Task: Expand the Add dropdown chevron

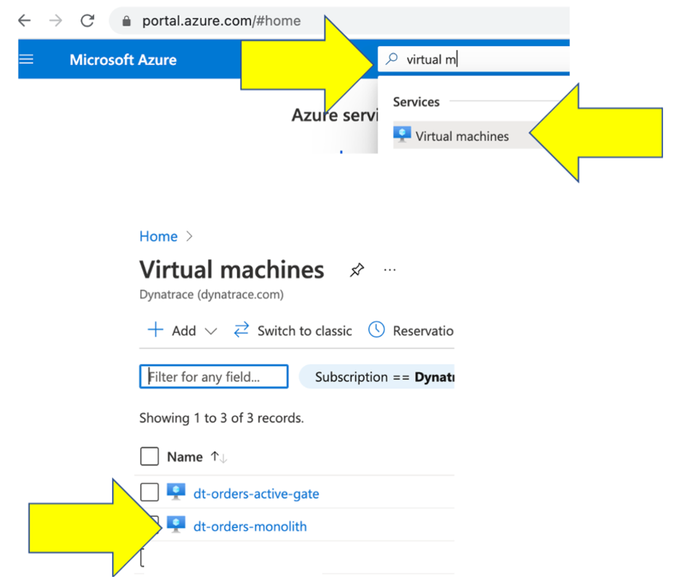Action: coord(211,331)
